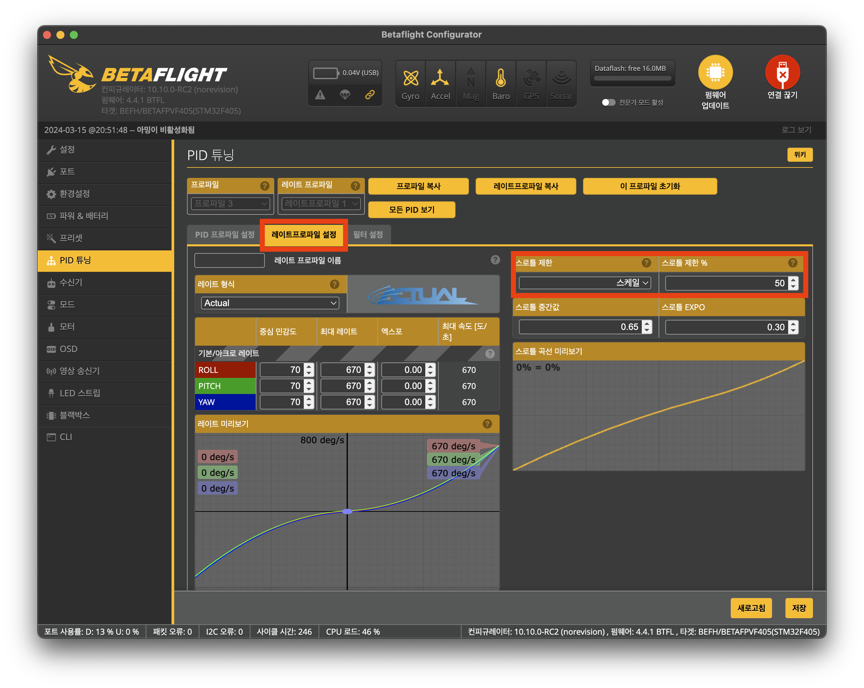
Task: Decrease 스로틀 제한 % value with stepper
Action: (793, 287)
